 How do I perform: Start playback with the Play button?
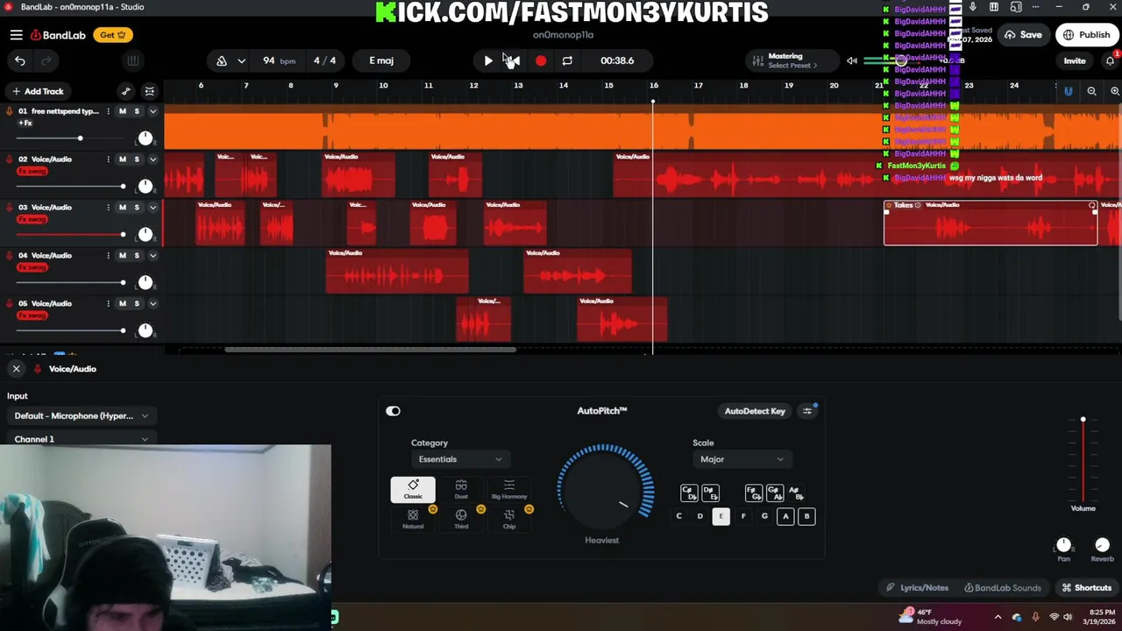[488, 60]
